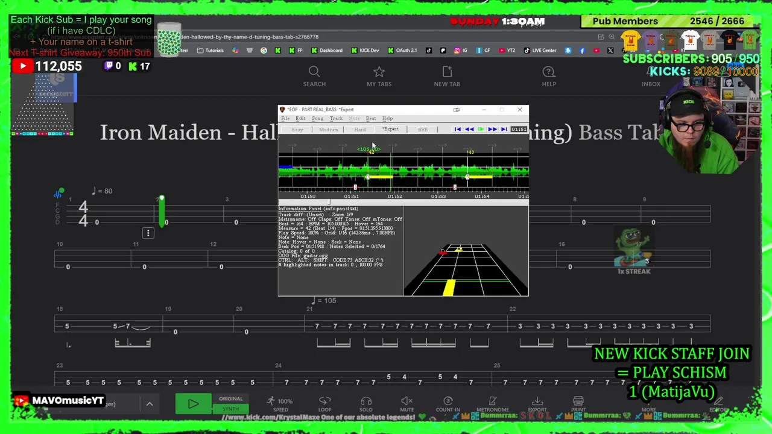
Task: Open the X bookmark
Action: coord(610,51)
